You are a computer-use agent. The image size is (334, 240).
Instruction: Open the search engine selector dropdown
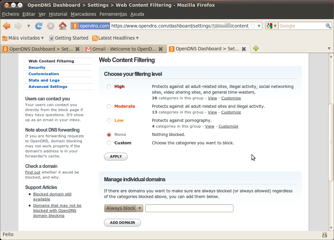[x=275, y=26]
